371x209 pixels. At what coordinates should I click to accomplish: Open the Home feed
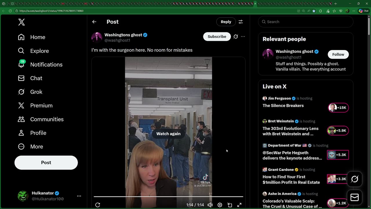click(x=32, y=37)
